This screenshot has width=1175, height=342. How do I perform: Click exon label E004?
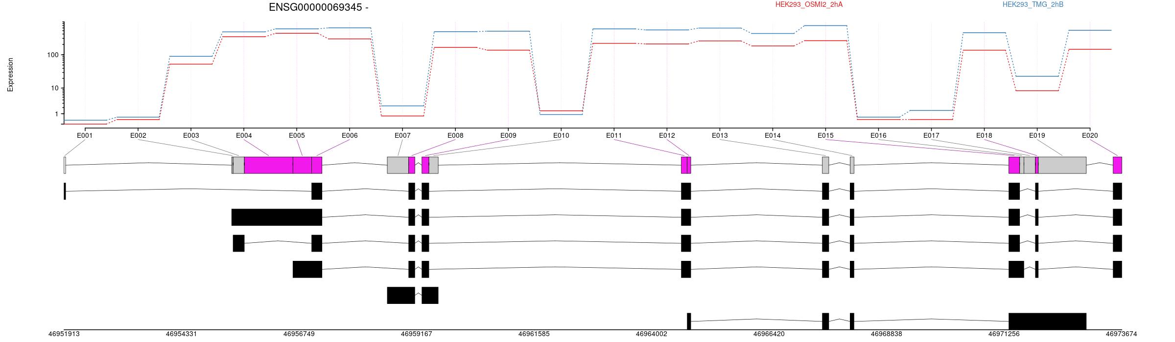click(x=244, y=135)
